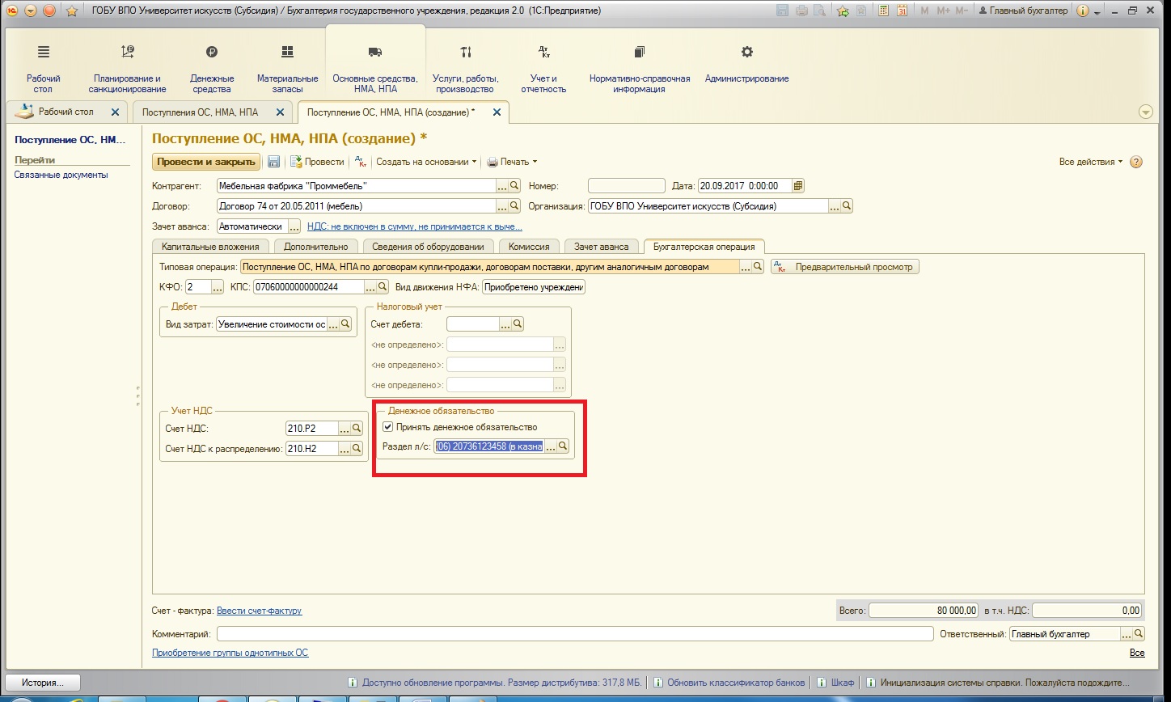The width and height of the screenshot is (1171, 702).
Task: Click the Провести и закрыть button
Action: (206, 162)
